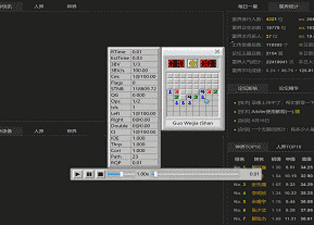The image size is (314, 225).
Task: Open the 人界TOP10 ranking tab
Action: 288,147
